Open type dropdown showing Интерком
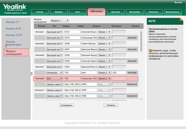Image resolution: width=186 pixels, height=129 pixels. tap(54, 73)
